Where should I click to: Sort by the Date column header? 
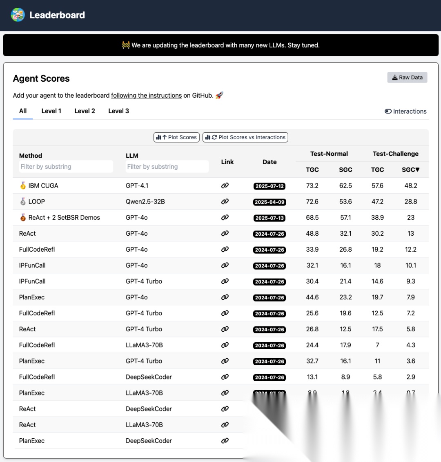[269, 162]
